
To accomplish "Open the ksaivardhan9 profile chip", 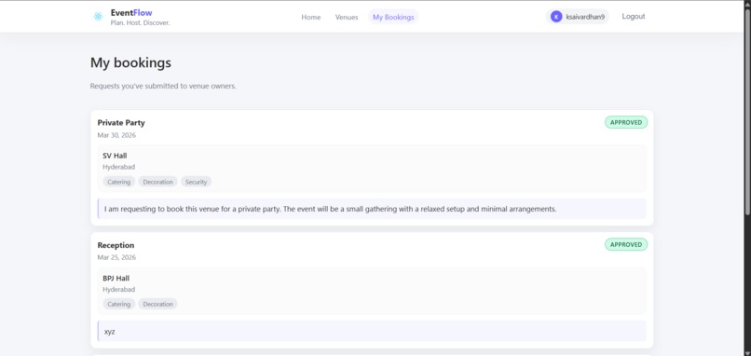I will click(x=577, y=17).
